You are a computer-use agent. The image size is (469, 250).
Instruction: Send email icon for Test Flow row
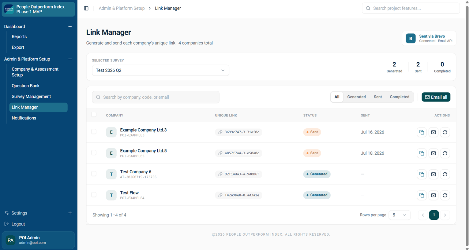[x=433, y=195]
